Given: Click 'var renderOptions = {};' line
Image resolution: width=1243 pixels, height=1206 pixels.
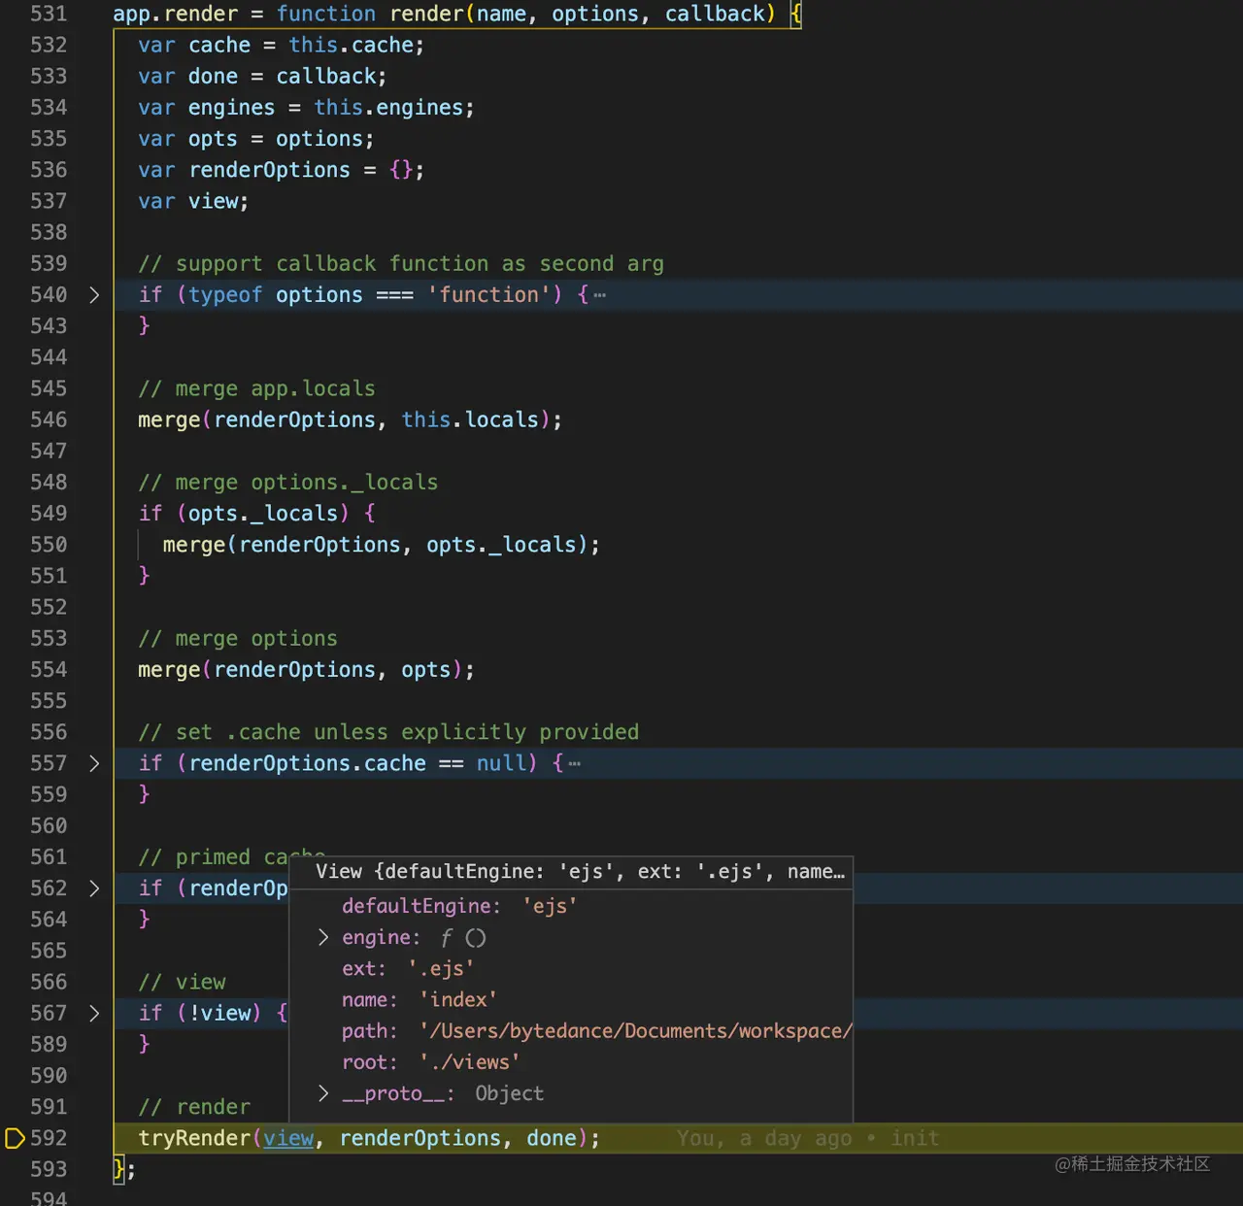Looking at the screenshot, I should [x=281, y=170].
